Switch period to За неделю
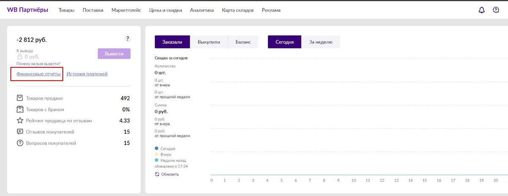 pyautogui.click(x=321, y=42)
